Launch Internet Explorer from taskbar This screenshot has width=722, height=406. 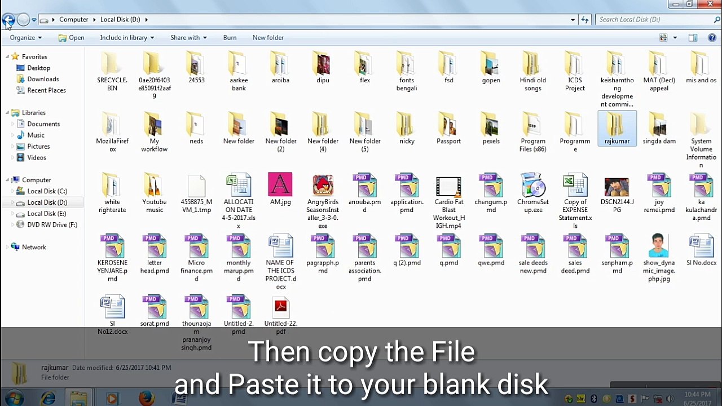tap(48, 399)
